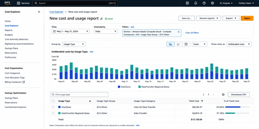Screen dimensions: 259x129
Task: Go to previous page of results
Action: 204,95
